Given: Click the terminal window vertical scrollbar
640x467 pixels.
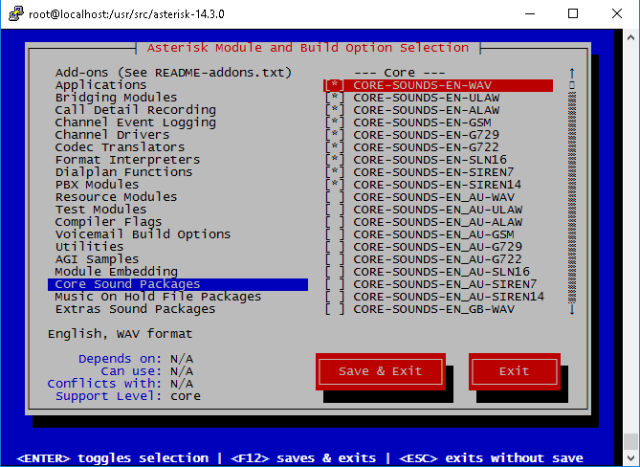Looking at the screenshot, I should [x=630, y=239].
